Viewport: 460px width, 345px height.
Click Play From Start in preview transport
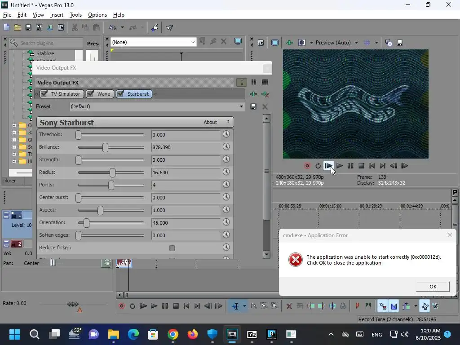(328, 166)
